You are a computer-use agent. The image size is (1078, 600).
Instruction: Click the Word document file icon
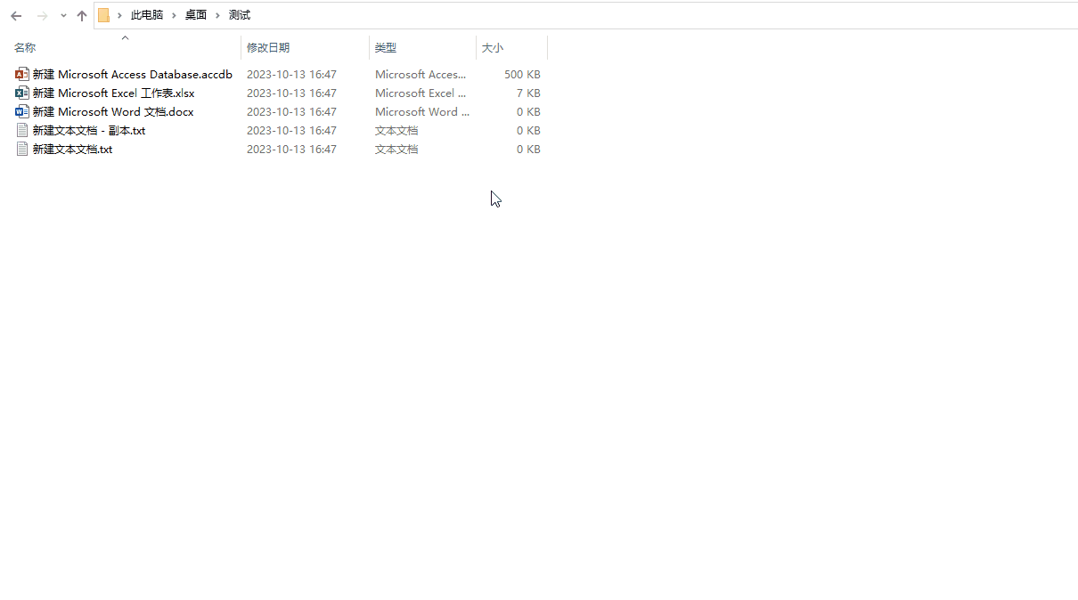[x=22, y=111]
